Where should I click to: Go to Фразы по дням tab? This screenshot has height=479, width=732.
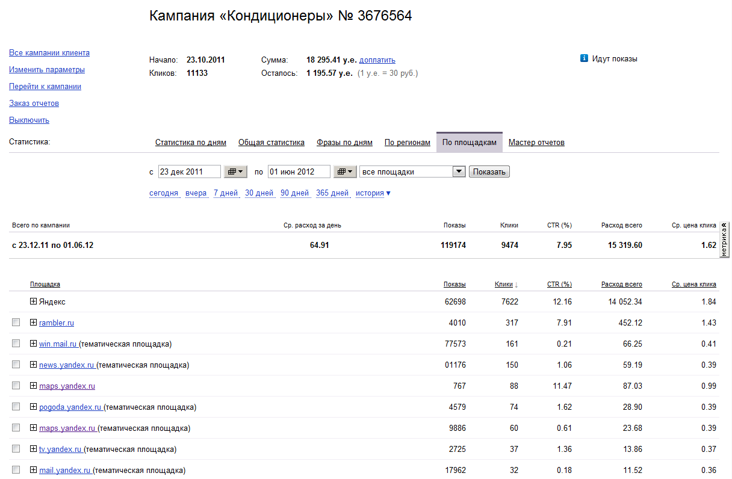(344, 143)
